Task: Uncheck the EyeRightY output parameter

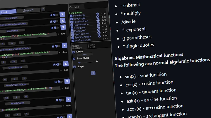Action: click(72, 31)
